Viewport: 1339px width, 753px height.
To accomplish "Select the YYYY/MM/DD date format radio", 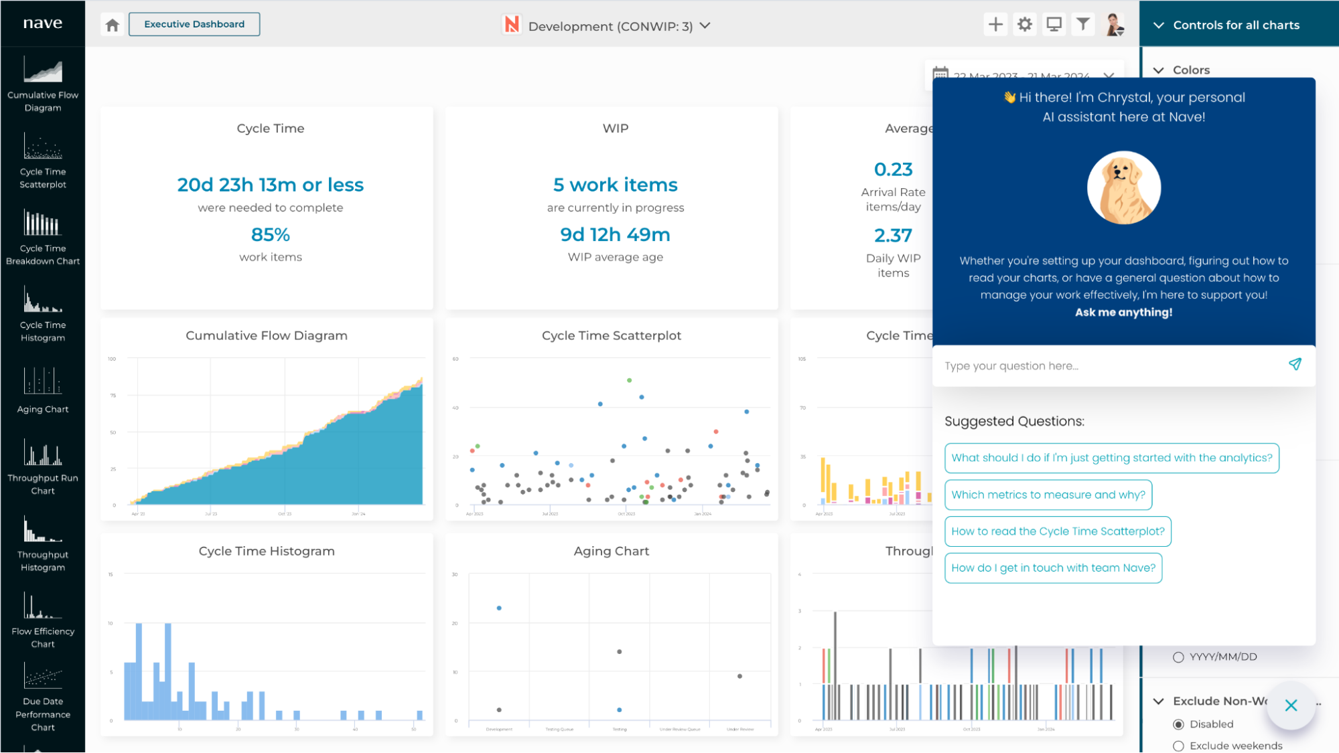I will [1178, 657].
